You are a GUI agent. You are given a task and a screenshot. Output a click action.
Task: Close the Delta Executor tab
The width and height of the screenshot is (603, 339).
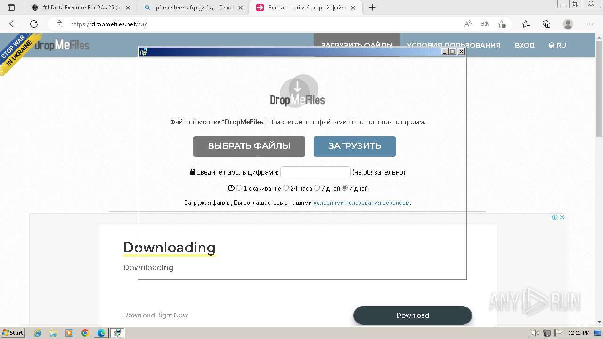(x=128, y=8)
